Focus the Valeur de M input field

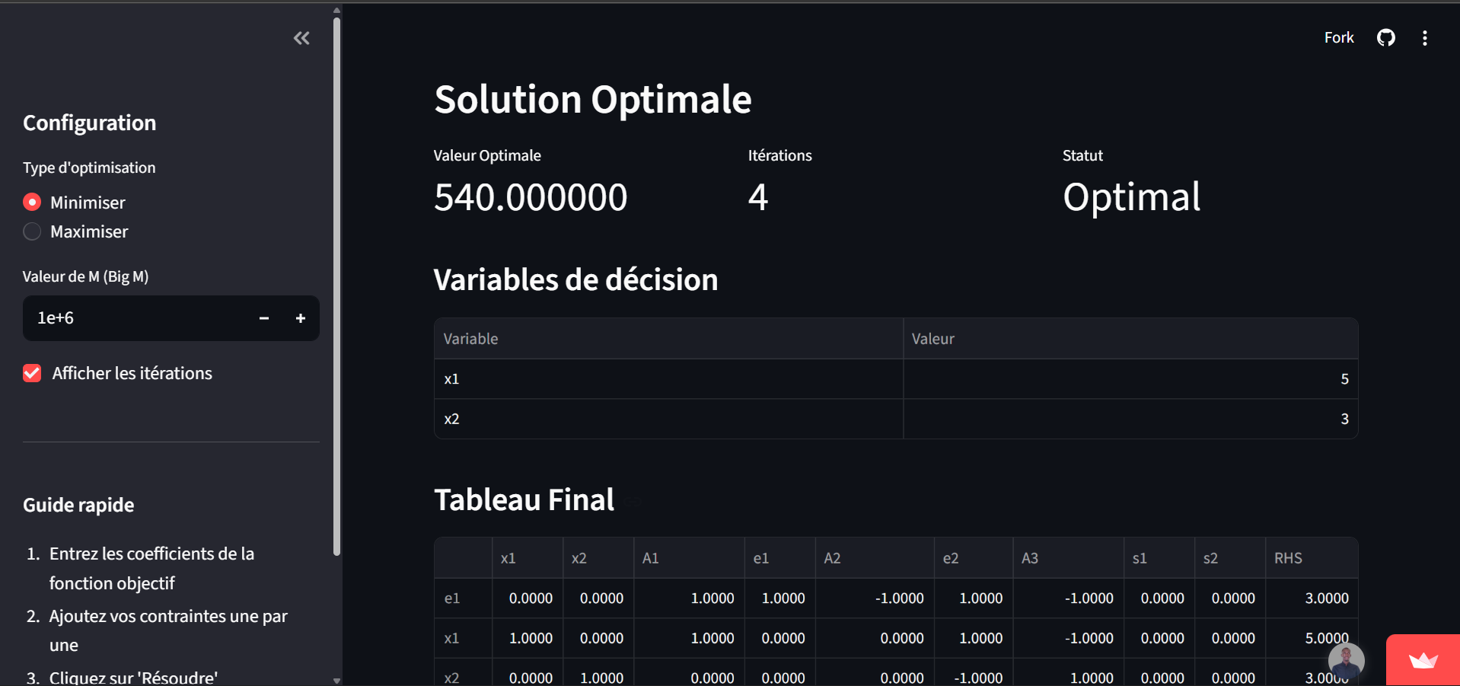(137, 318)
